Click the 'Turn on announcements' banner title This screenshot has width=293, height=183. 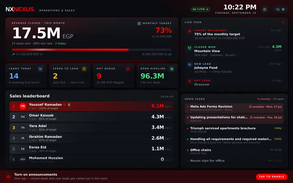36,175
